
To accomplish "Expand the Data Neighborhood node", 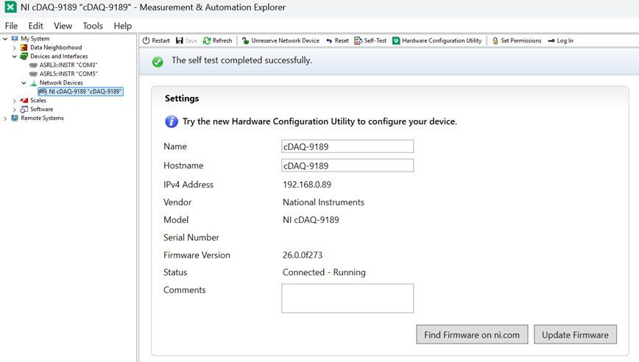I will click(x=15, y=48).
